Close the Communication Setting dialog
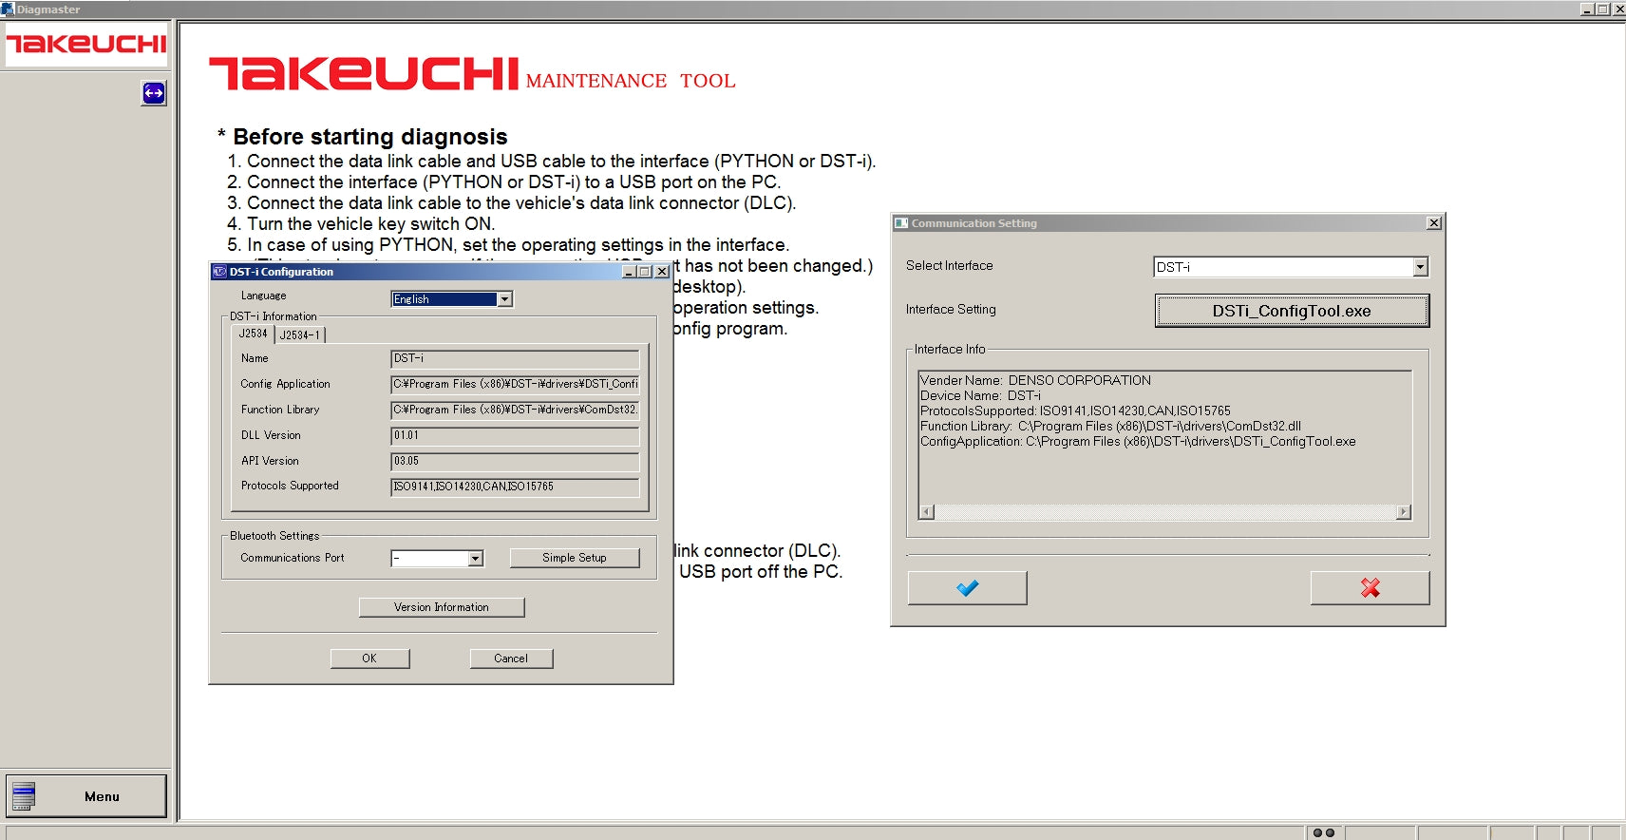Screen dimensions: 1626x840 pyautogui.click(x=1433, y=223)
